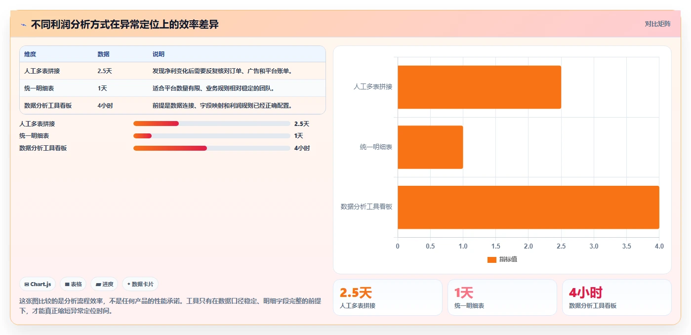Click the 0.5 x-axis tick label
691x335 pixels.
point(430,246)
